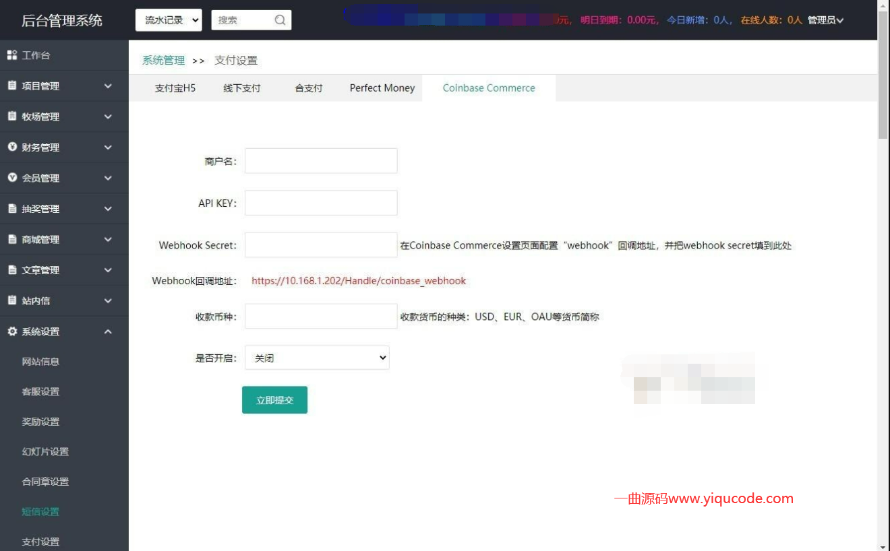Focus the Webhook Secret input field
This screenshot has width=890, height=551.
pos(321,245)
